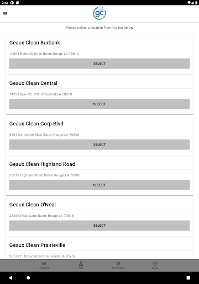199x284 pixels.
Task: Select the Geaux Clean Burbank location
Action: click(99, 64)
